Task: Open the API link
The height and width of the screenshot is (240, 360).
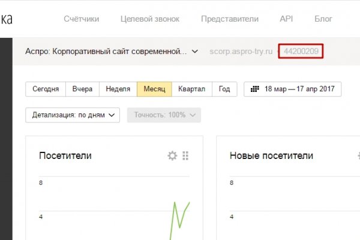Action: [286, 19]
